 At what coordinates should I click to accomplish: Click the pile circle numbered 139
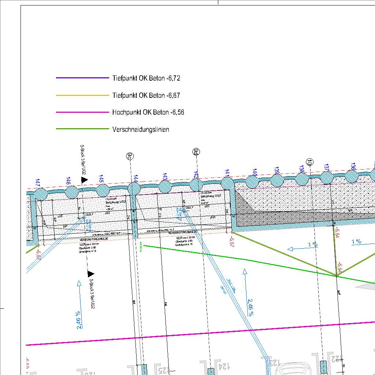[x=276, y=180]
